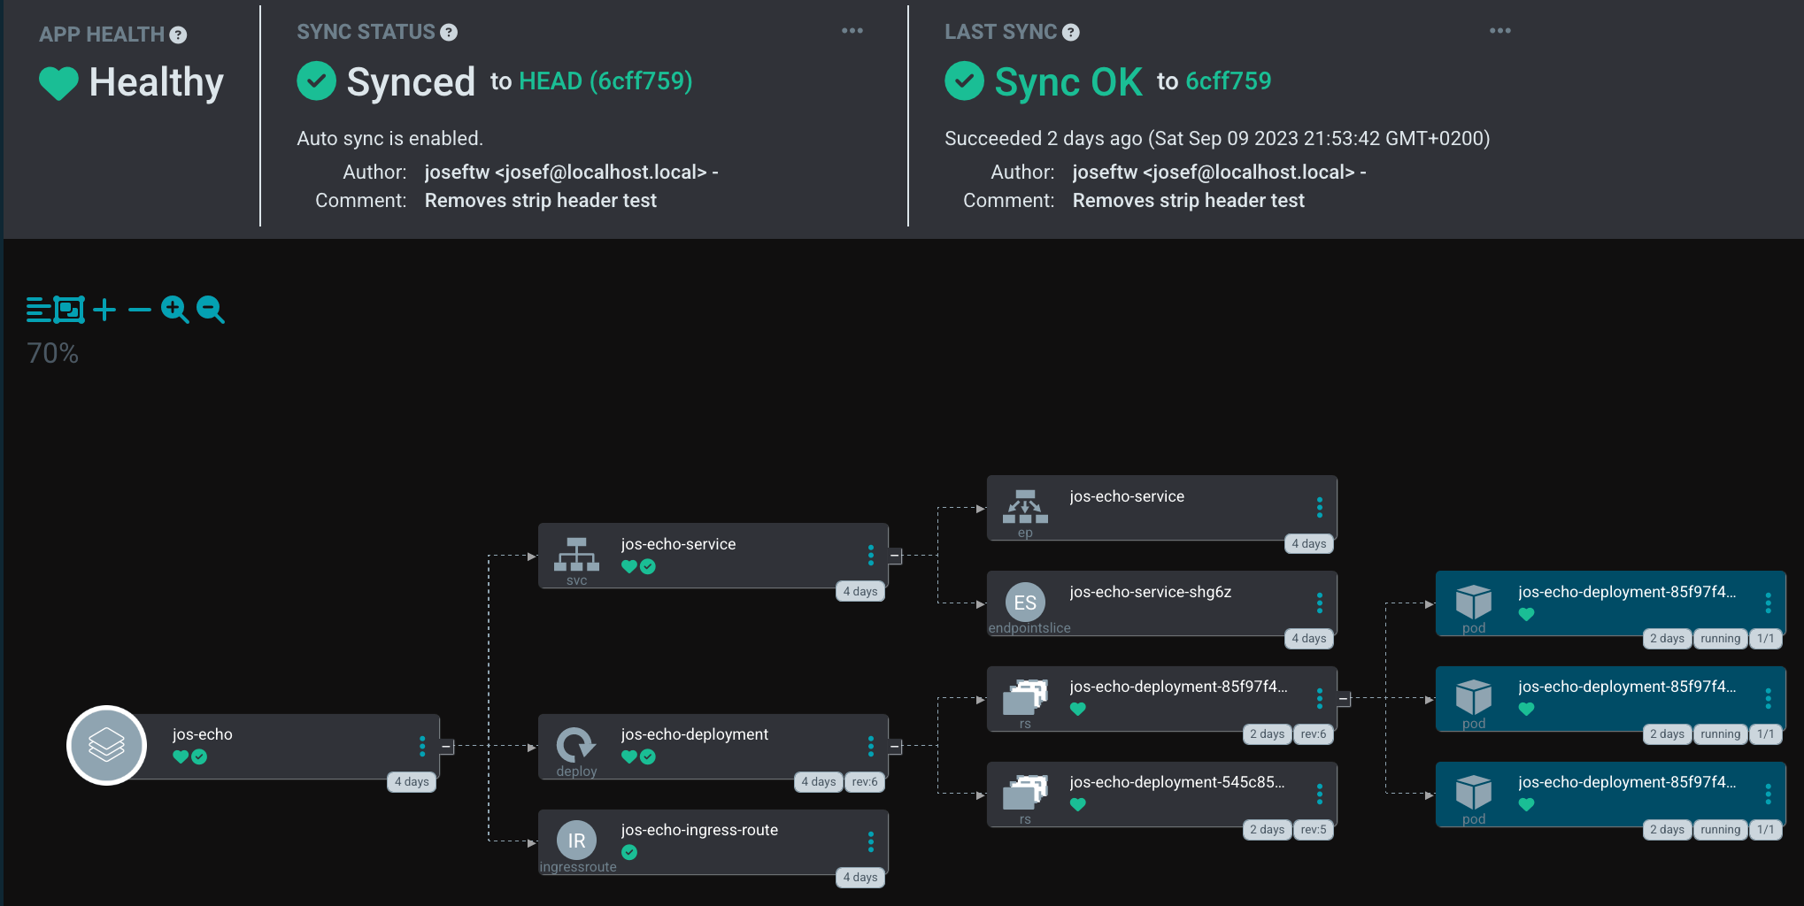Click the compact nodes list icon
1804x906 pixels.
[x=38, y=309]
